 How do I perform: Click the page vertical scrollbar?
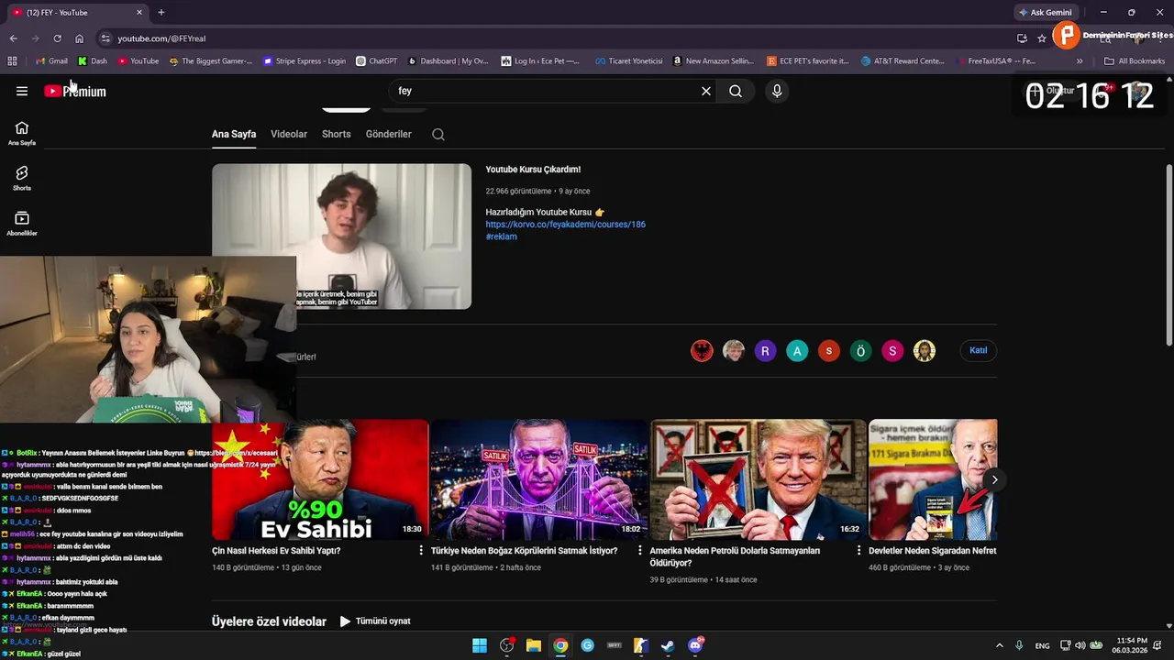pos(1168,254)
